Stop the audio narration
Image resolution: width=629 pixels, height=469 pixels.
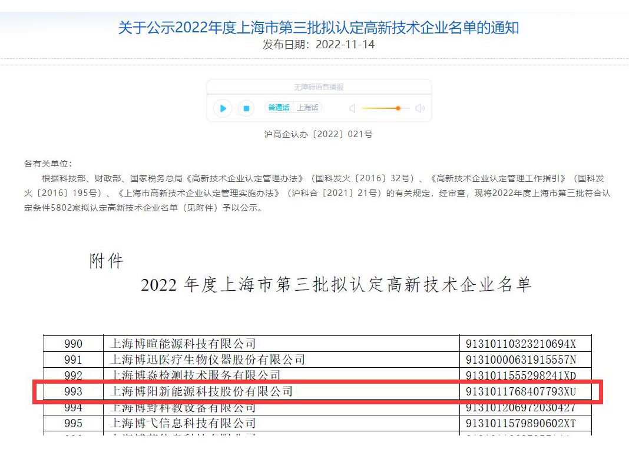[246, 108]
